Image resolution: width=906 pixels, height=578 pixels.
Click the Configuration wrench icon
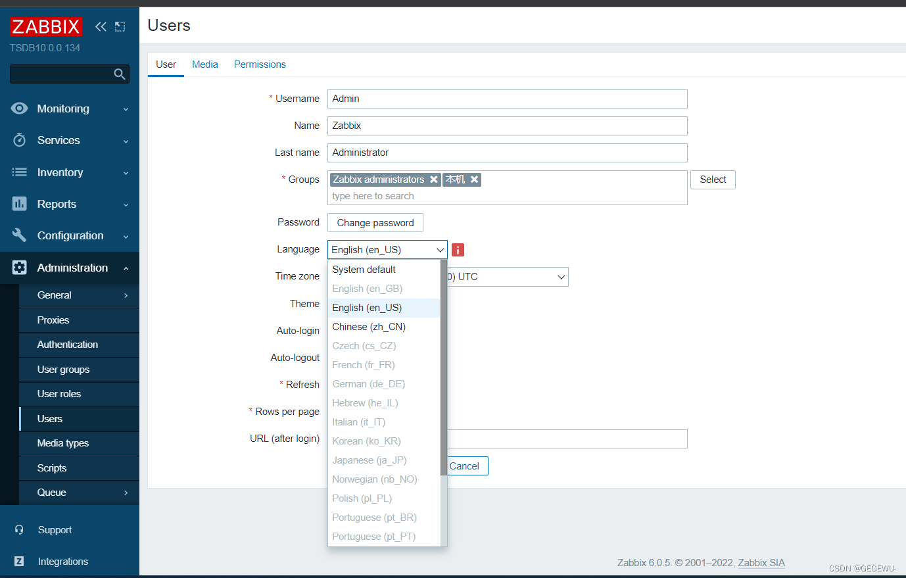(20, 235)
